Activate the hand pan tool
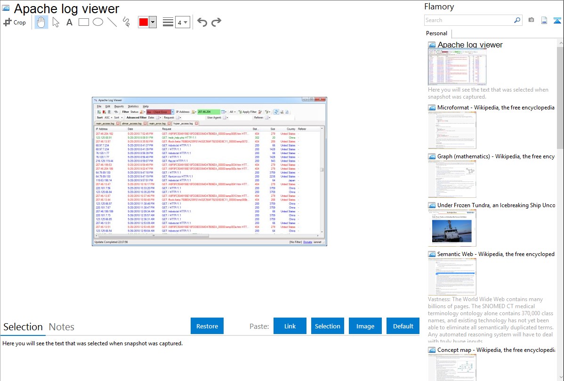This screenshot has width=564, height=381. click(x=41, y=22)
